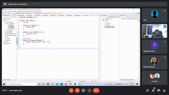The width and height of the screenshot is (169, 95).
Task: Expand the src/test/java folder
Action: point(4,32)
